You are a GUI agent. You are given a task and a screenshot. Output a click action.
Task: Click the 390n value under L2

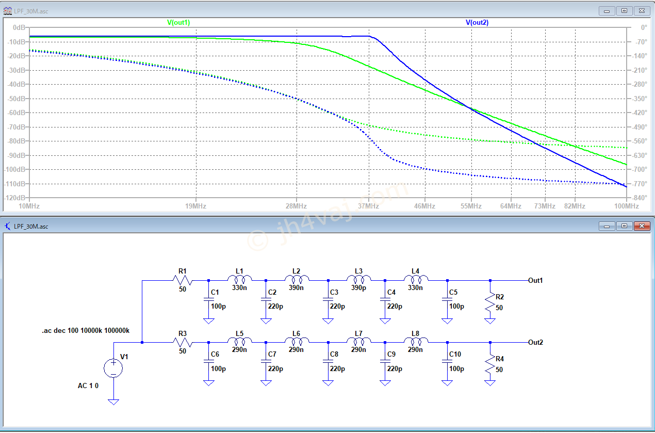[x=297, y=288]
